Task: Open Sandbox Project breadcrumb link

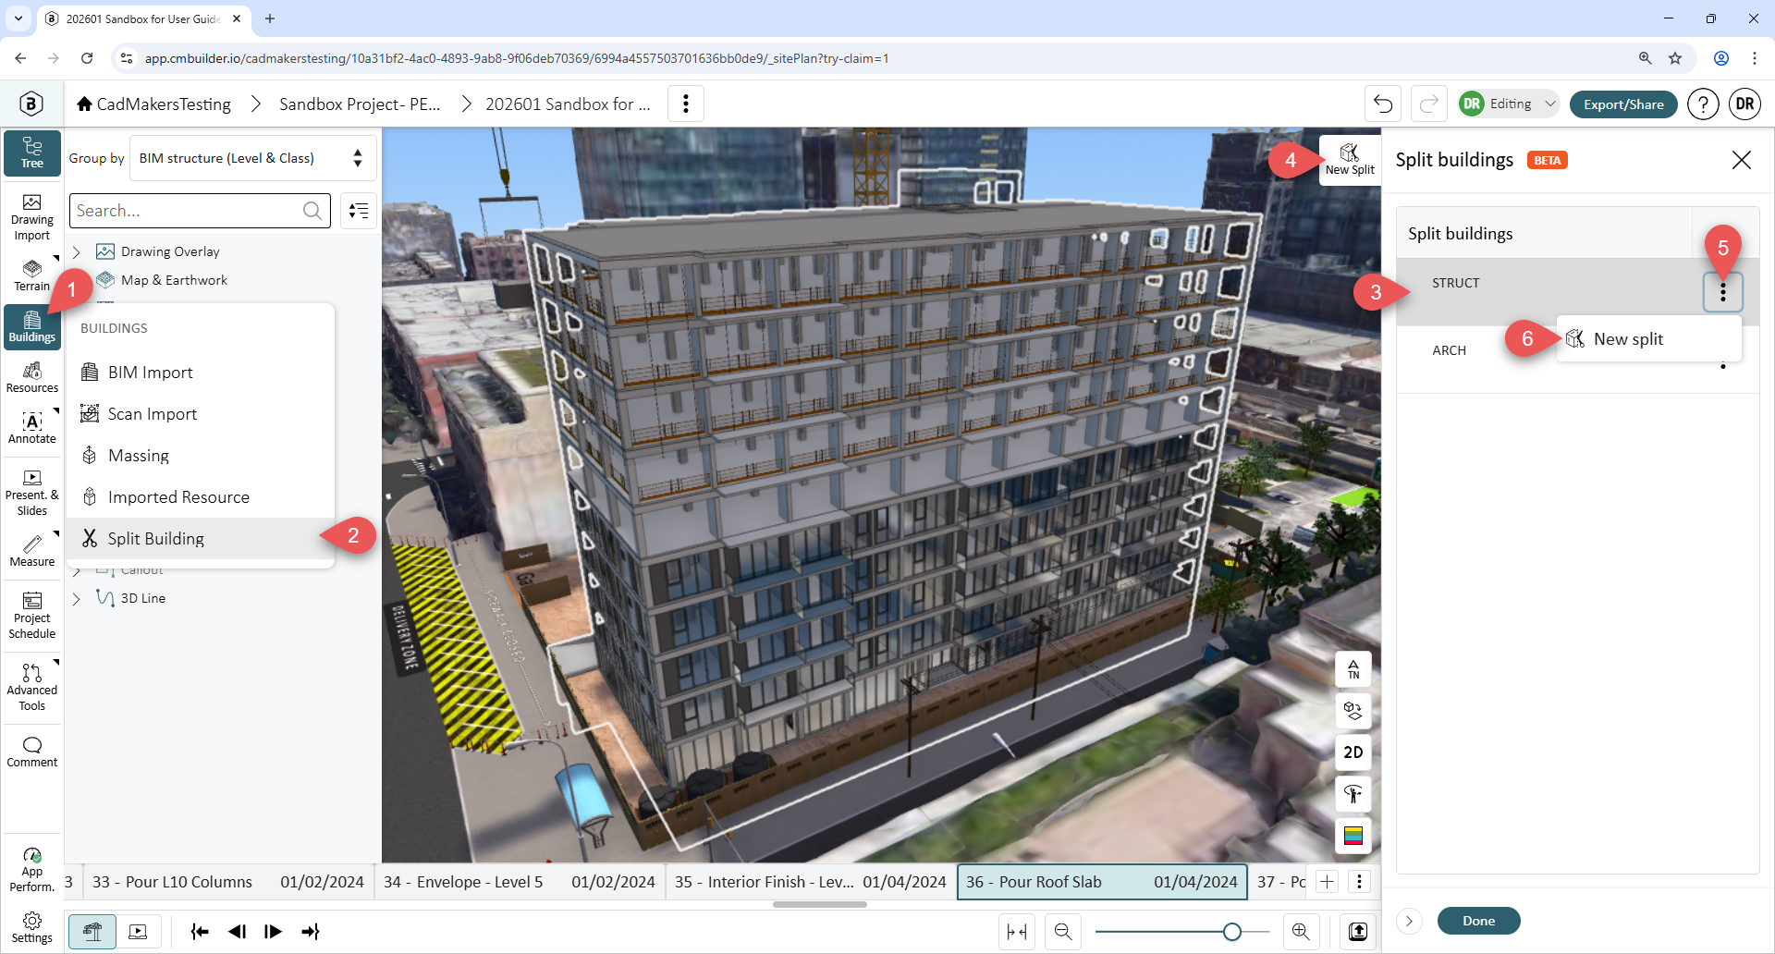Action: click(x=360, y=104)
